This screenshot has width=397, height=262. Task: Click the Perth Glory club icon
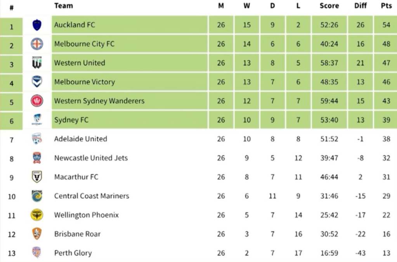click(37, 253)
